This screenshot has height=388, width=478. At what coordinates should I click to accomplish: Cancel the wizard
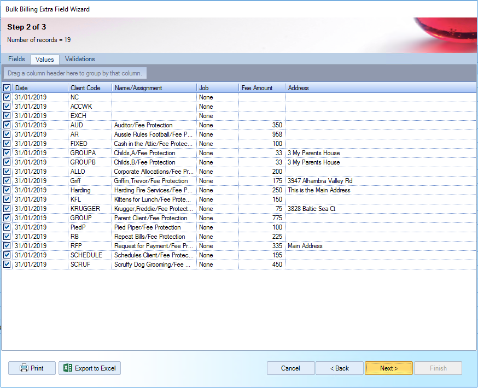(290, 368)
